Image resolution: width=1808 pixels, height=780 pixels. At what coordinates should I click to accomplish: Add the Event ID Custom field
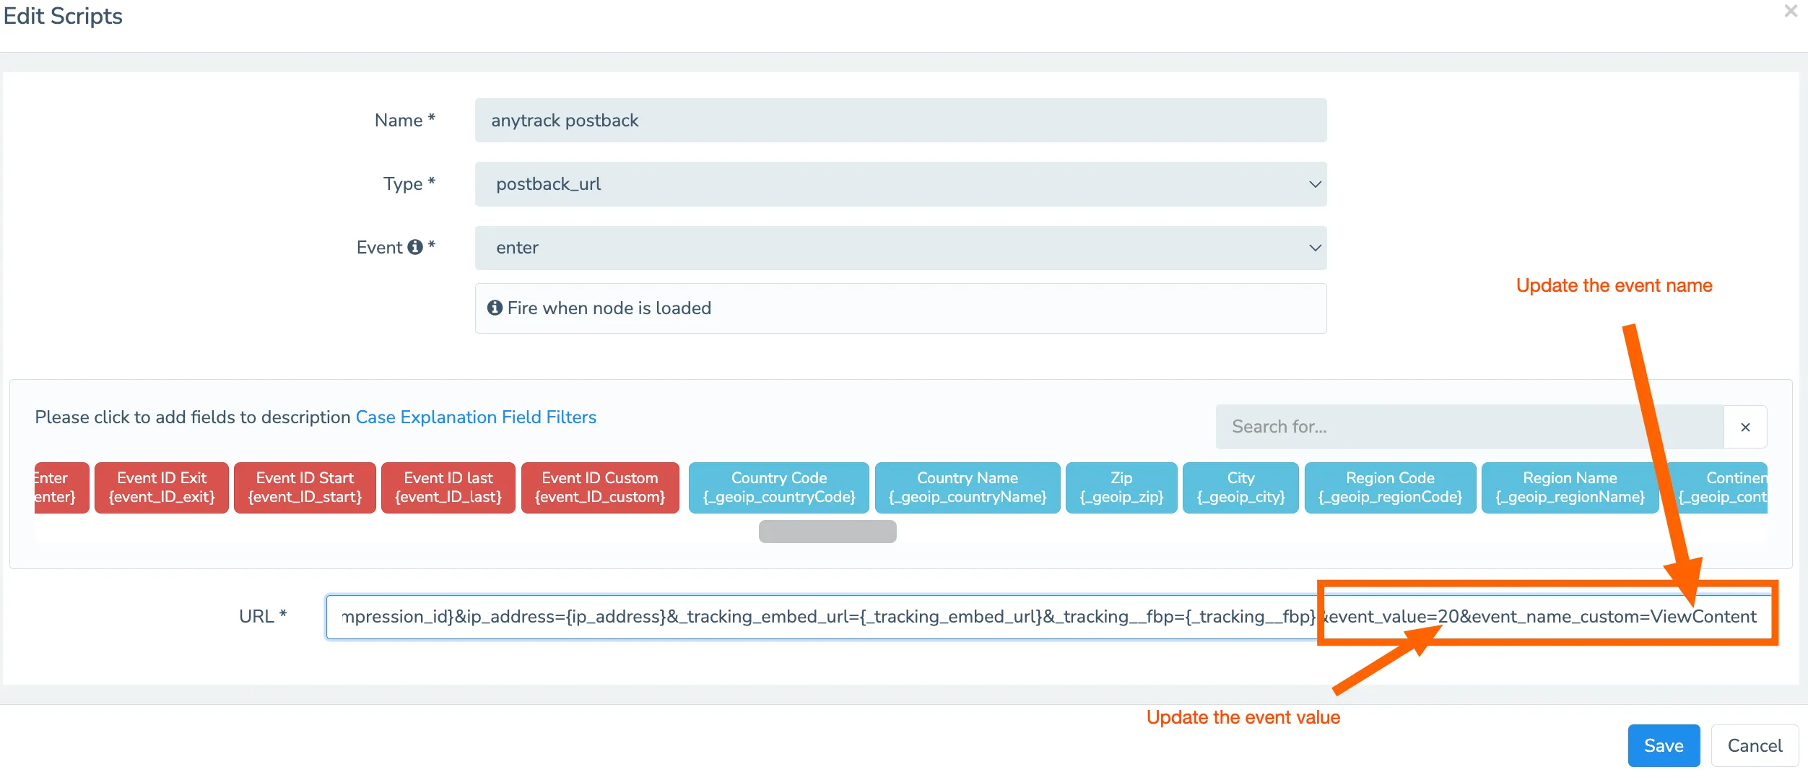click(x=600, y=487)
